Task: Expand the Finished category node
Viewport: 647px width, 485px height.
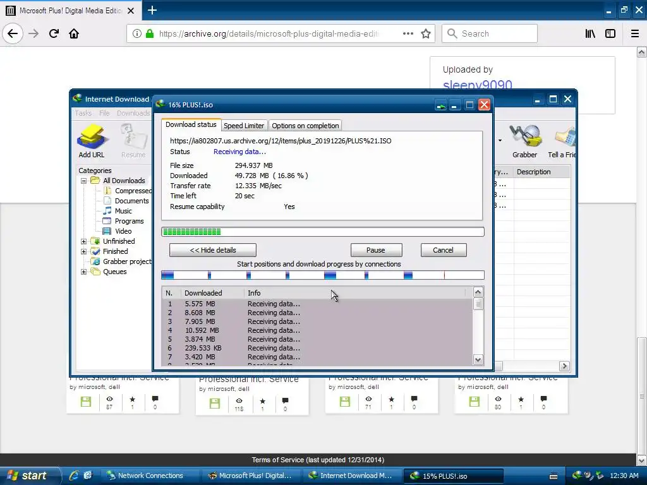Action: click(84, 251)
